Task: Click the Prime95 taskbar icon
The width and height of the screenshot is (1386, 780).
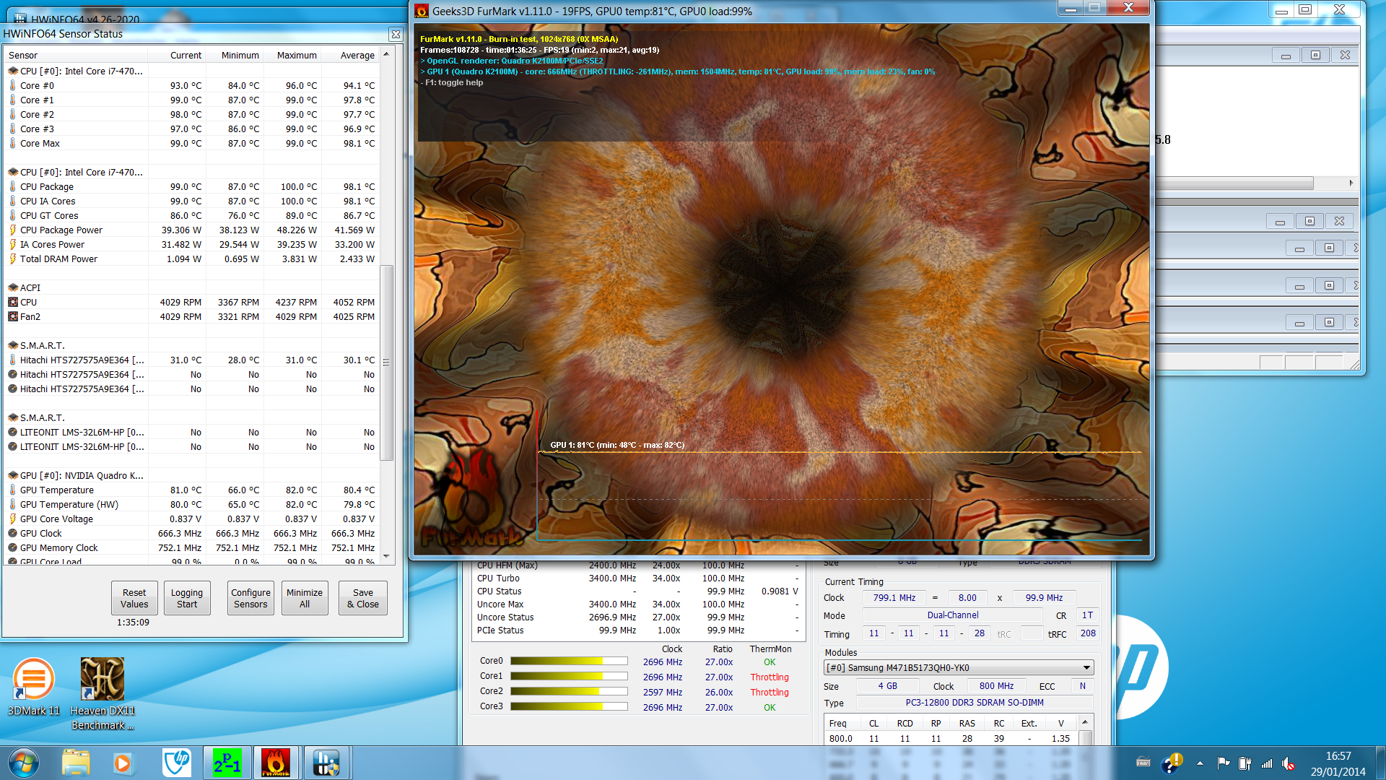Action: tap(227, 763)
